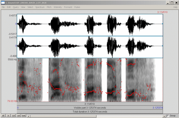Open the Help menu
This screenshot has width=179, height=118.
click(x=175, y=7)
